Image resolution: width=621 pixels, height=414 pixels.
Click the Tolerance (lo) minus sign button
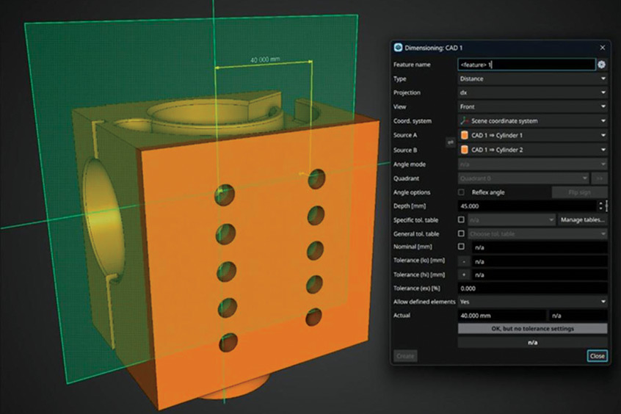(x=463, y=261)
